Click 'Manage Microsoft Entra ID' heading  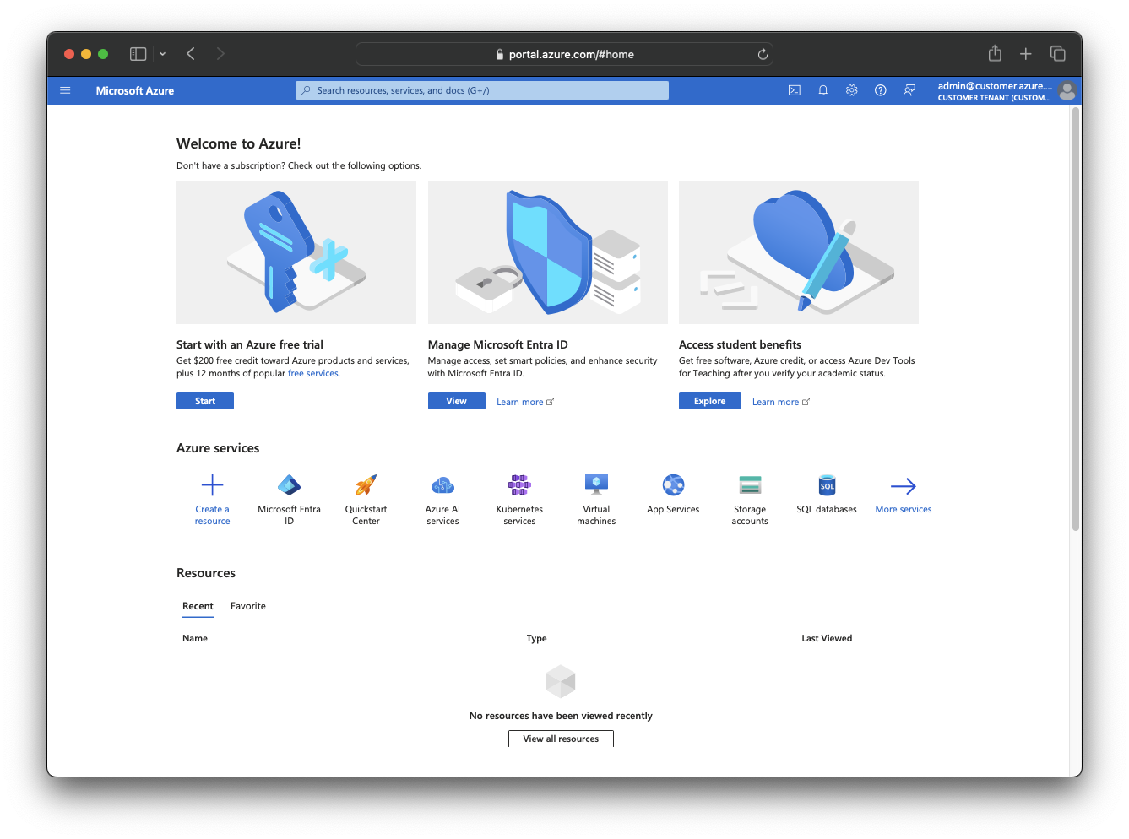pos(498,344)
